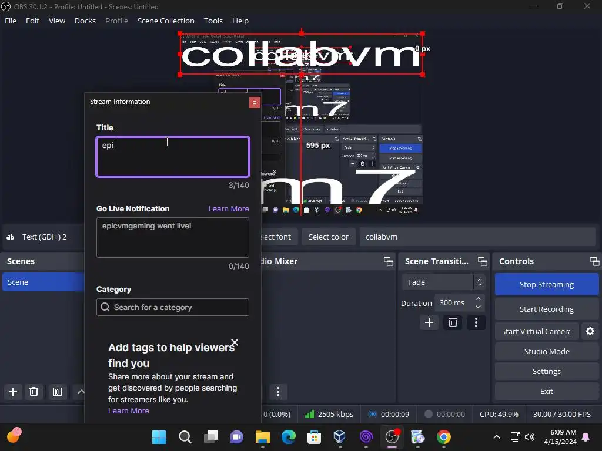The width and height of the screenshot is (602, 451).
Task: Dismiss the Add tags tip with X
Action: point(235,342)
